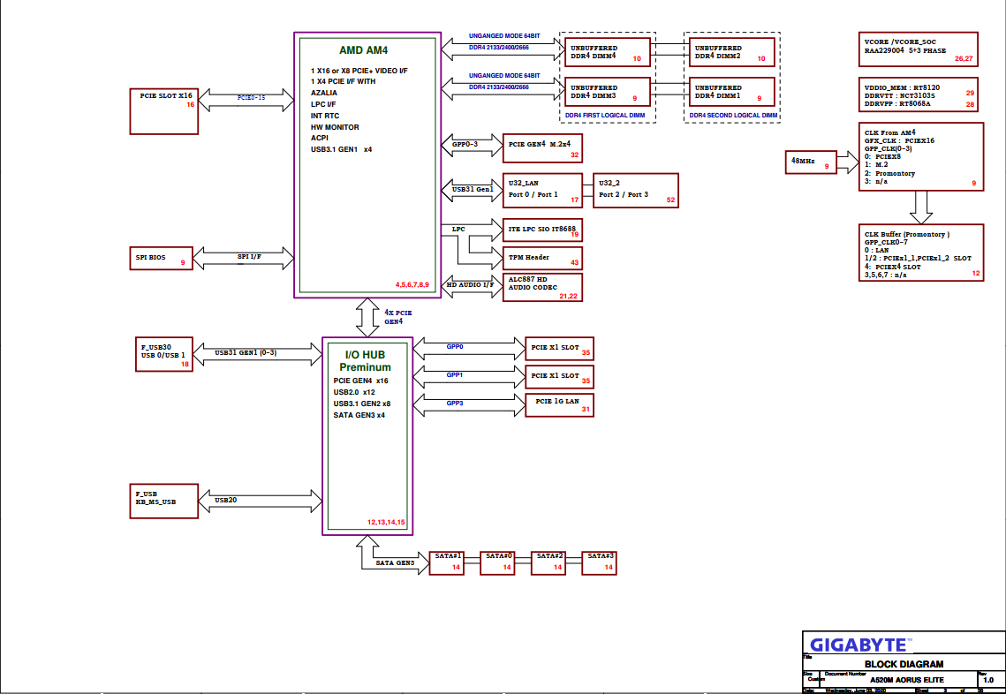Click the U32_LAN Port 0 / Port 1 block
Screen dimensions: 1006x694
[543, 190]
